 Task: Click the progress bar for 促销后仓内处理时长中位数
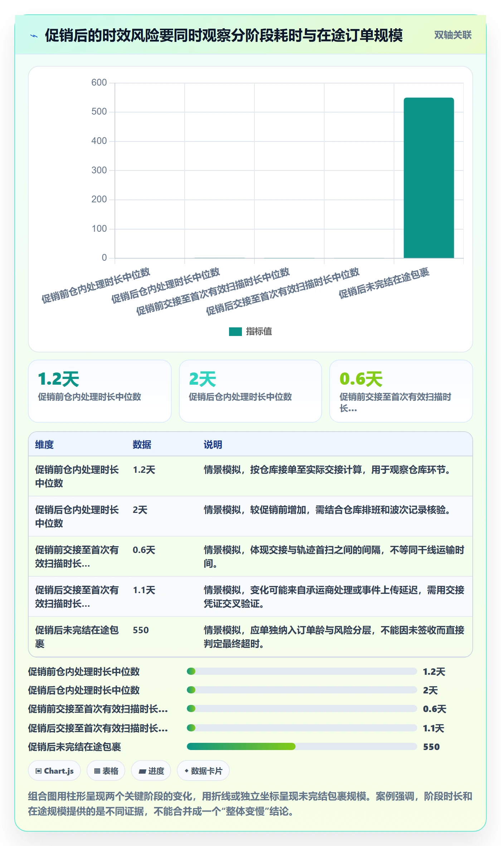[302, 690]
